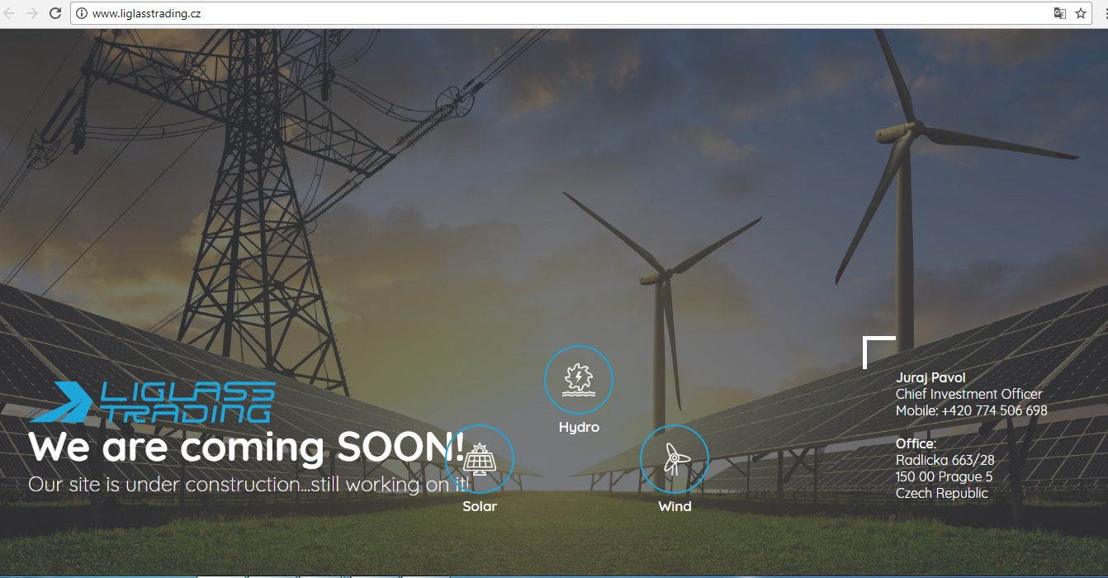The image size is (1108, 578).
Task: Reload the page with the refresh icon
Action: (x=55, y=13)
